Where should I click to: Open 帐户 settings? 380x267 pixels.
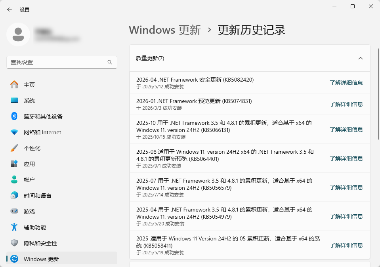click(62, 179)
